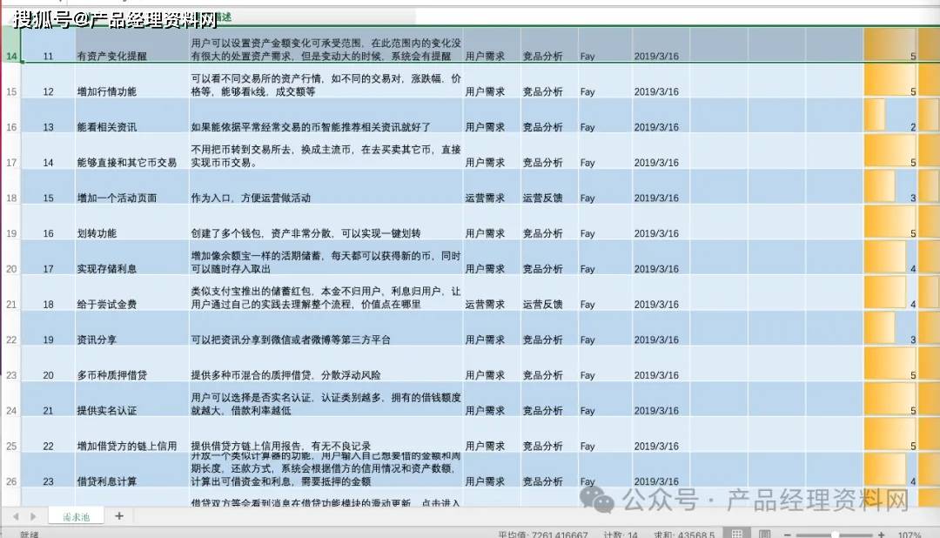Click the zoom out minus button
Screen dimensions: 940x538
click(788, 535)
